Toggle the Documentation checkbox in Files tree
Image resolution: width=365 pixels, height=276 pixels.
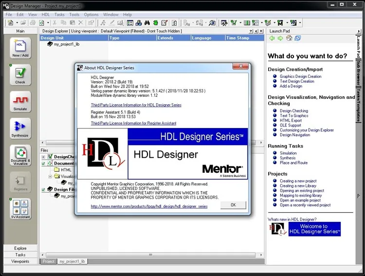(x=43, y=164)
